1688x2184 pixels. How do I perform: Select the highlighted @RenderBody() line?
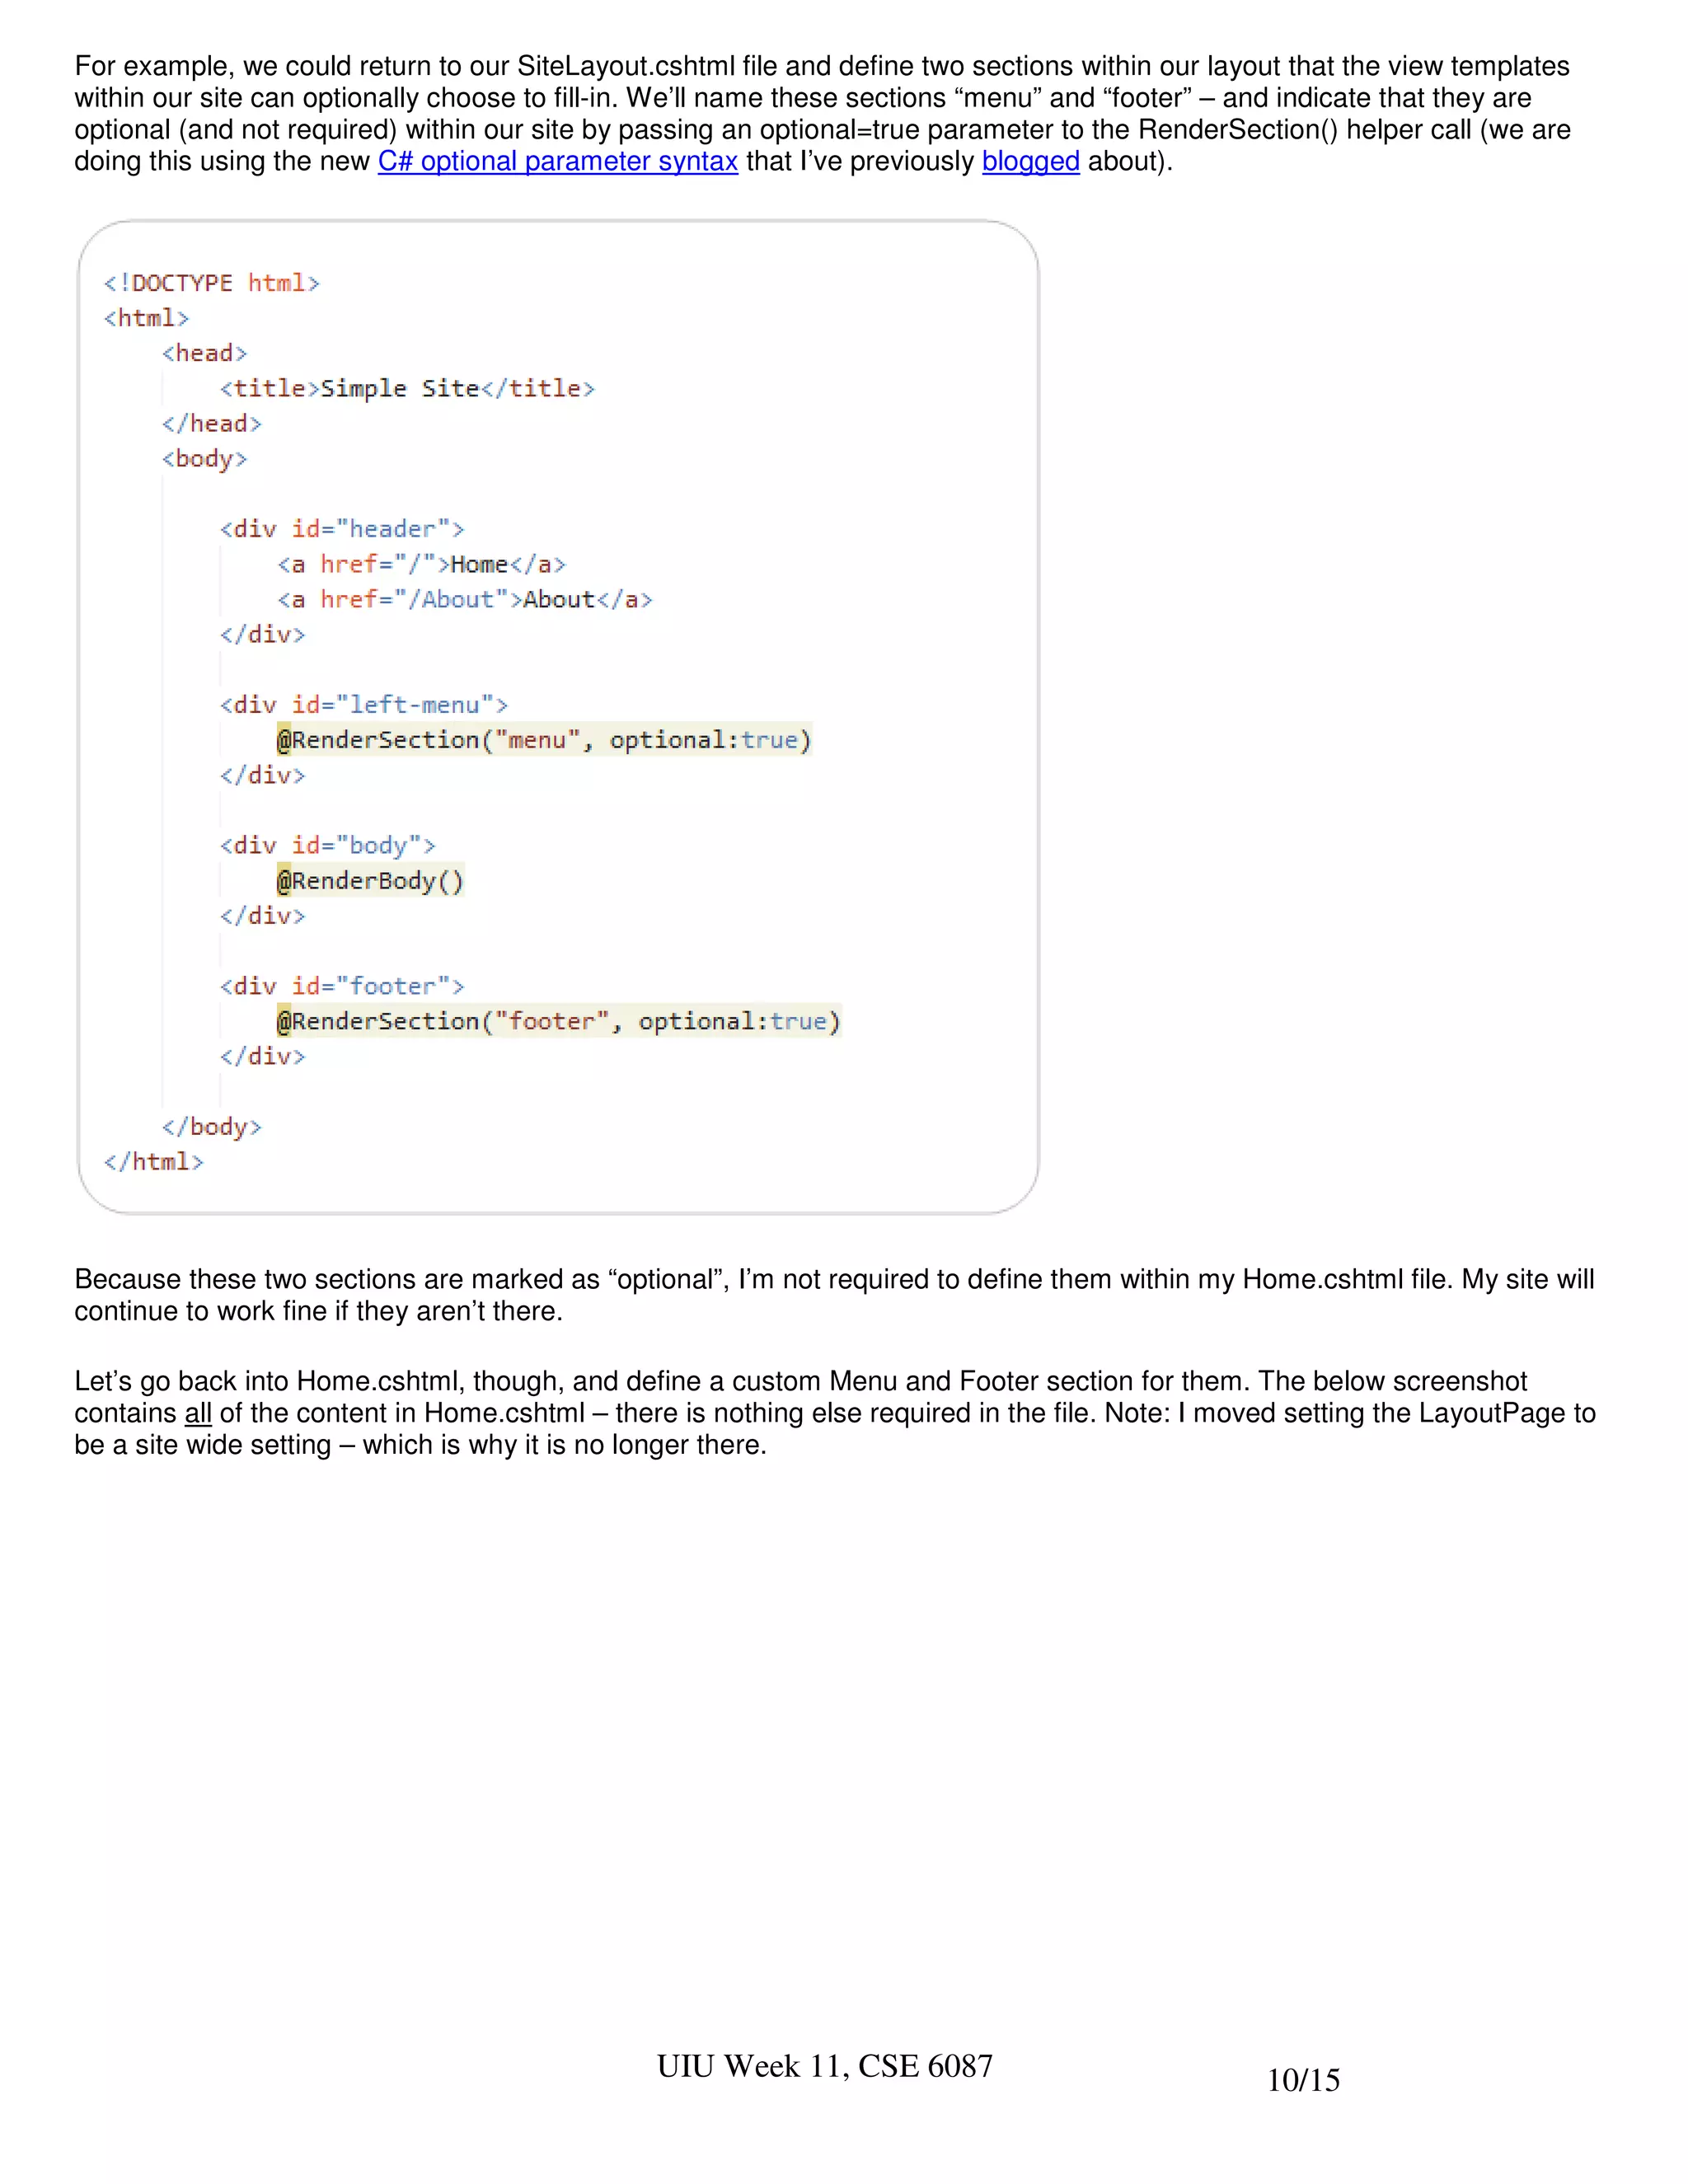371,881
